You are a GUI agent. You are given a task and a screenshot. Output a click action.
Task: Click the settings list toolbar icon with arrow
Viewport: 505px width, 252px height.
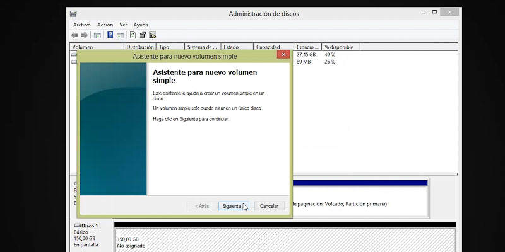pyautogui.click(x=153, y=35)
